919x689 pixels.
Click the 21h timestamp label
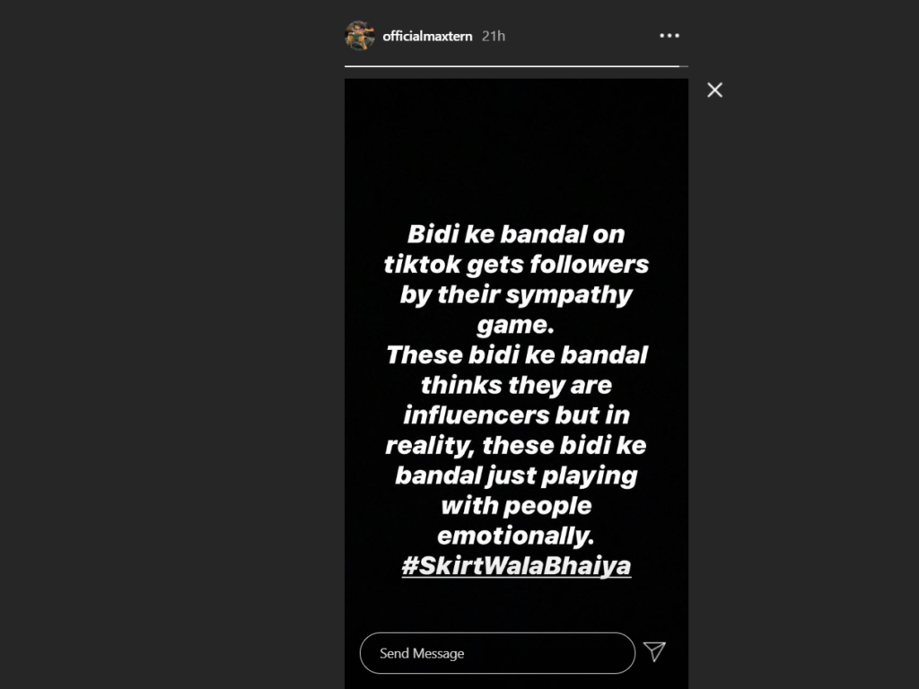click(x=494, y=36)
